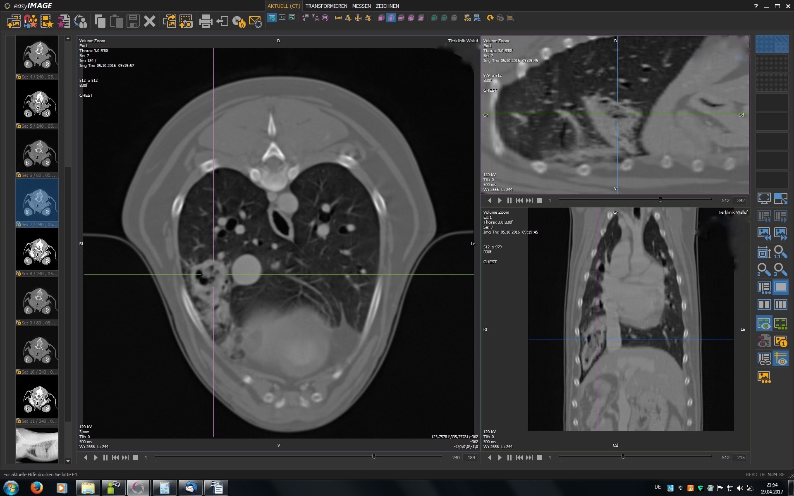
Task: Click the send by email envelope icon
Action: coord(255,21)
